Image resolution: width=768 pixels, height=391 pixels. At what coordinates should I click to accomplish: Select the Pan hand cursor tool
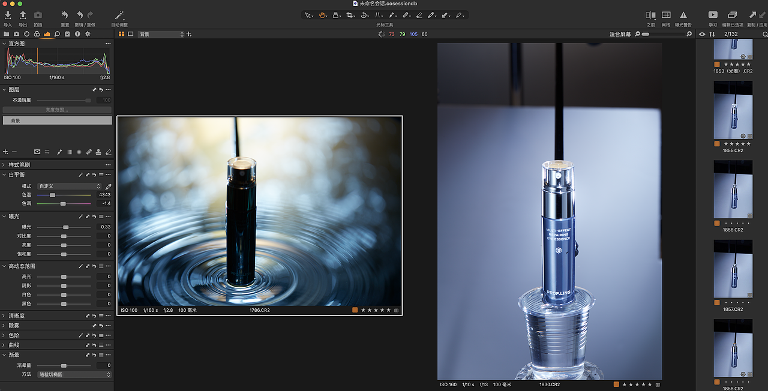coord(323,15)
